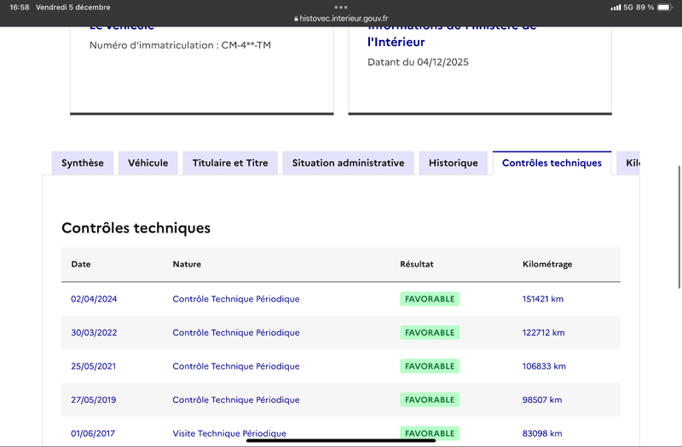Image resolution: width=682 pixels, height=447 pixels.
Task: Click the FAVORABLE badge for 25/05/2021
Action: pos(430,366)
